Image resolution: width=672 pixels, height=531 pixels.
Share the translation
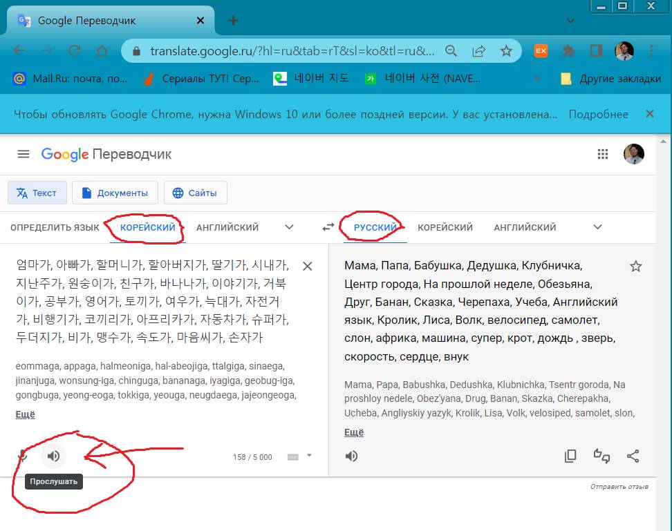(x=633, y=456)
